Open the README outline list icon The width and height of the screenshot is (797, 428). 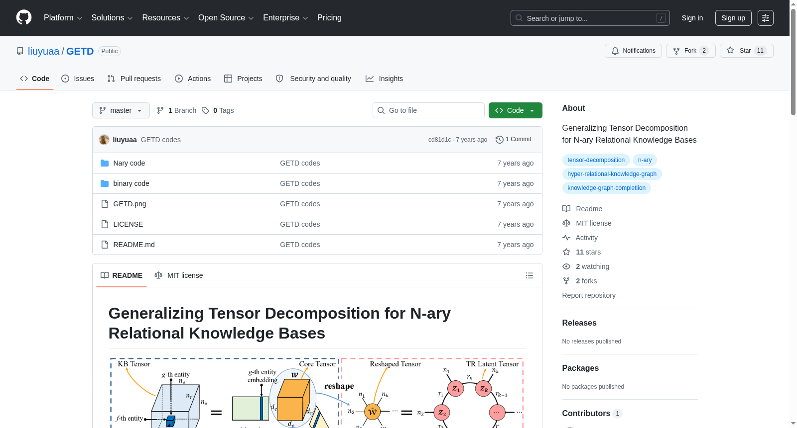click(530, 275)
